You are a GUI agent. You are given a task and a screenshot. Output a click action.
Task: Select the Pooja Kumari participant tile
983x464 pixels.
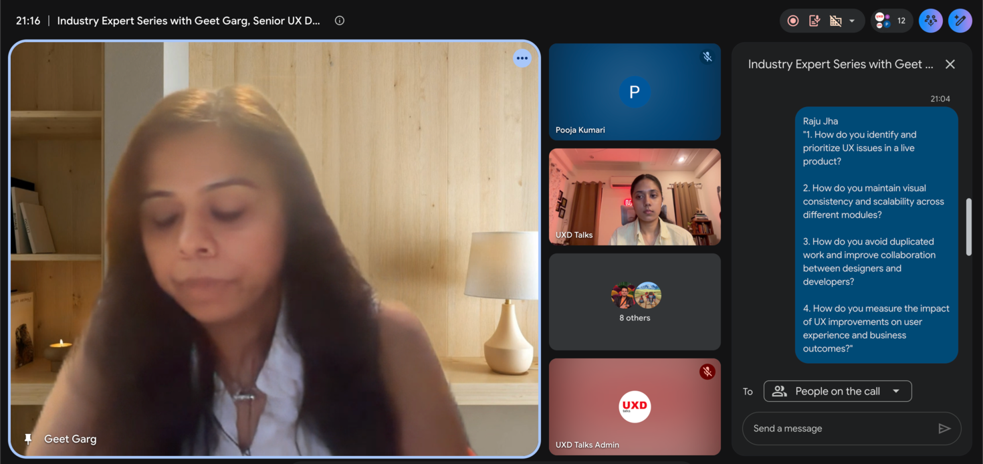point(635,92)
